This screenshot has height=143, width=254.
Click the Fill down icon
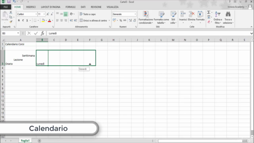click(209, 17)
